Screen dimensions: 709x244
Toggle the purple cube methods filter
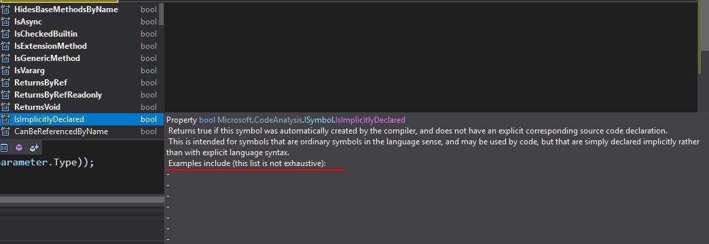click(x=19, y=148)
